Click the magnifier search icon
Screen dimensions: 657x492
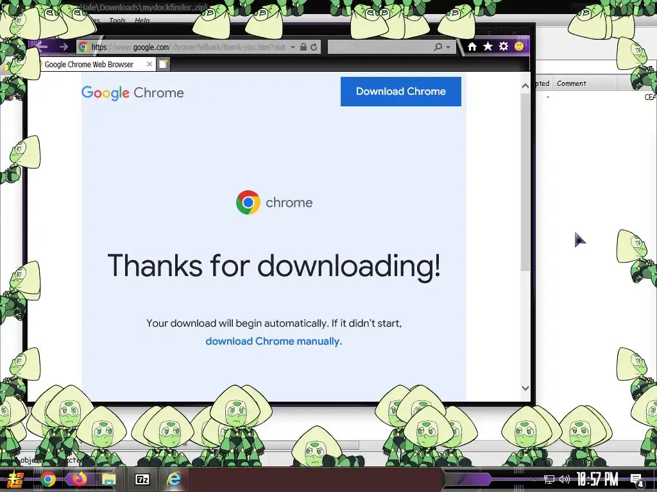point(438,47)
